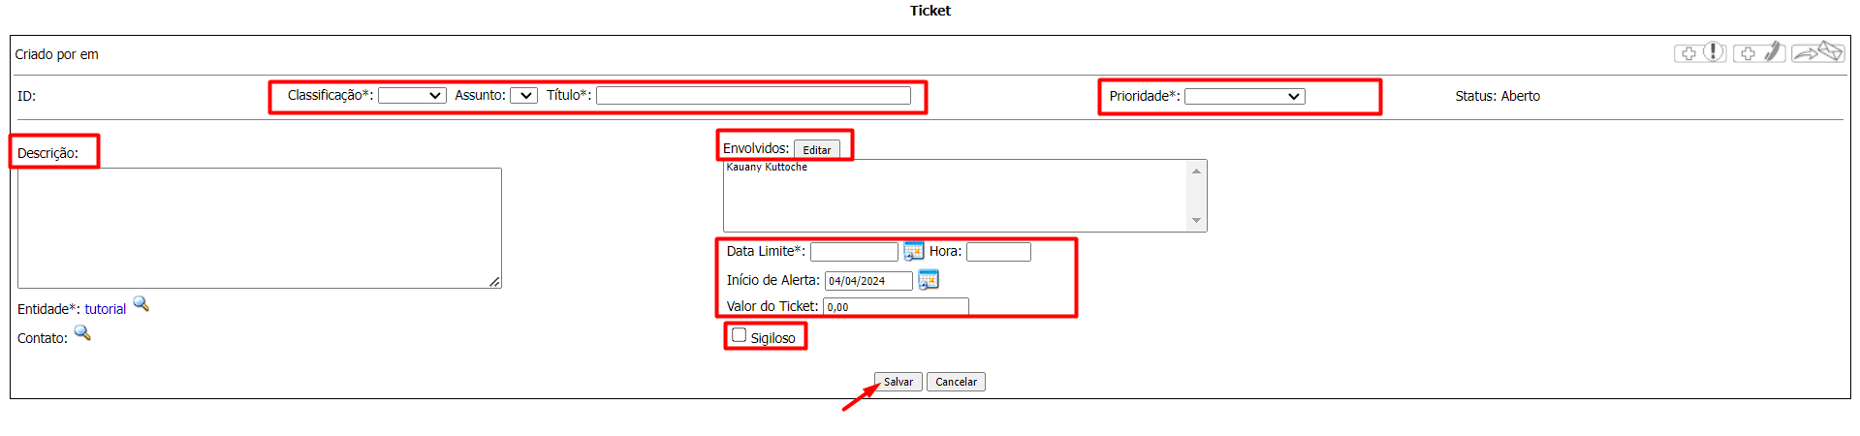Viewport: 1860px width, 436px height.
Task: Click the Cancelar button
Action: click(x=956, y=382)
